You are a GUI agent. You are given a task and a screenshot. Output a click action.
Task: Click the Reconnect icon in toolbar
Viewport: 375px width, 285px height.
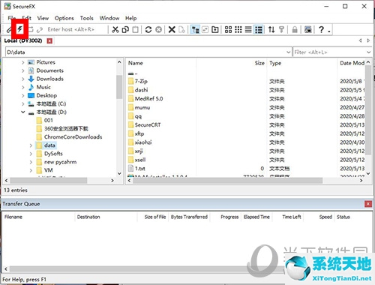[x=31, y=29]
